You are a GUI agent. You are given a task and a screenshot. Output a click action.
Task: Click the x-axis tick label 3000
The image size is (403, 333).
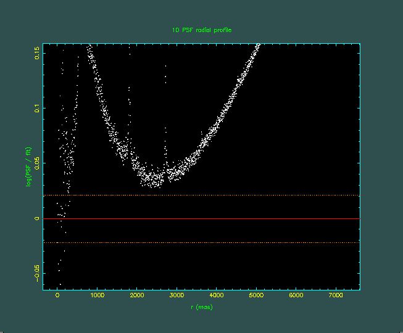point(177,297)
